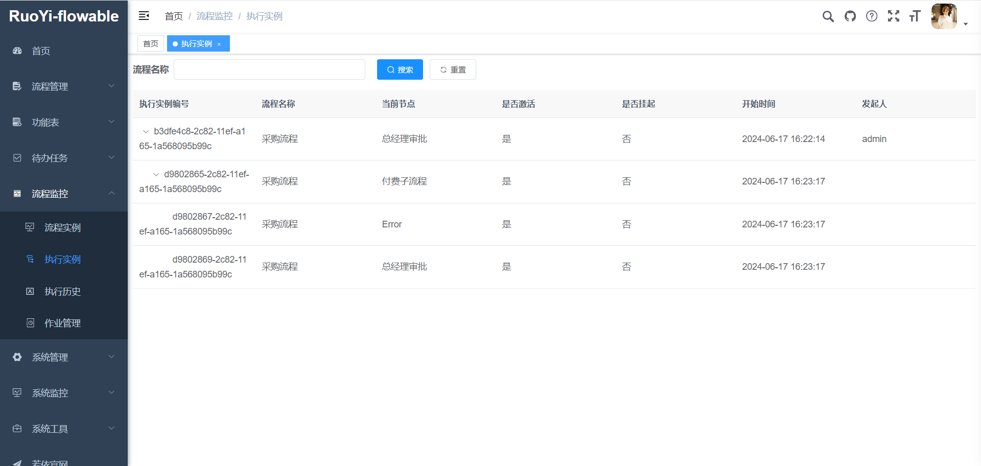The width and height of the screenshot is (981, 466).
Task: Collapse the 流程监控 sidebar menu
Action: (x=64, y=194)
